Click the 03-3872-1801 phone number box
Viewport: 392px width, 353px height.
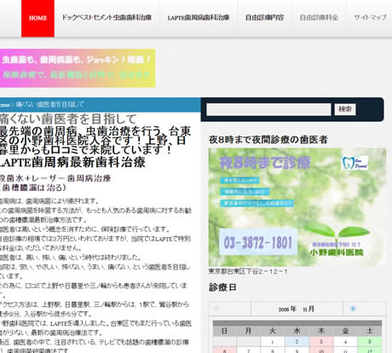coord(258,242)
